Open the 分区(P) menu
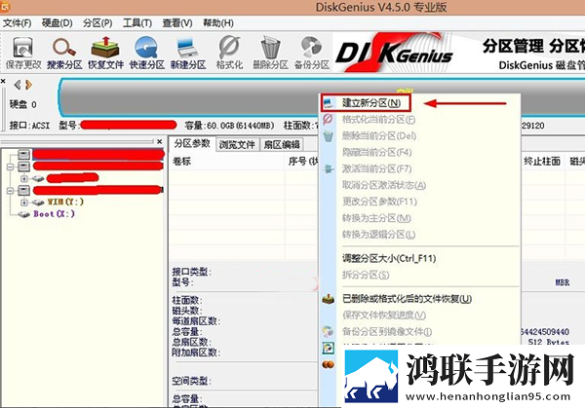585x408 pixels. tap(97, 23)
